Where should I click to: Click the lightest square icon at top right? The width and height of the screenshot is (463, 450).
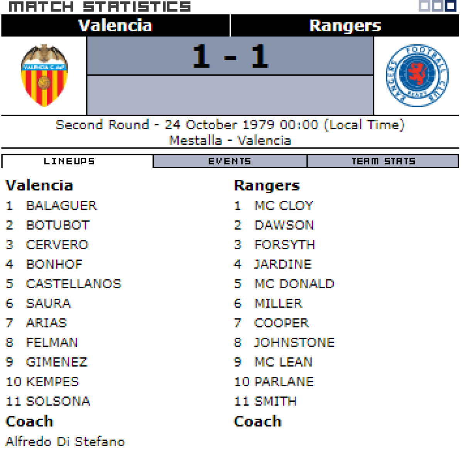(424, 6)
